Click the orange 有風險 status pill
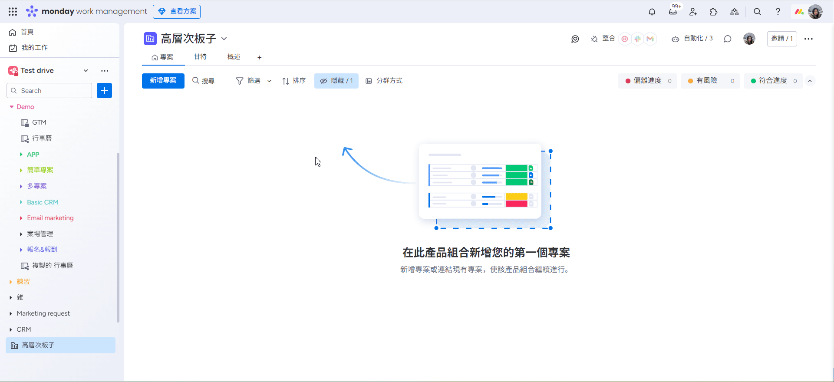Image resolution: width=834 pixels, height=382 pixels. (710, 81)
